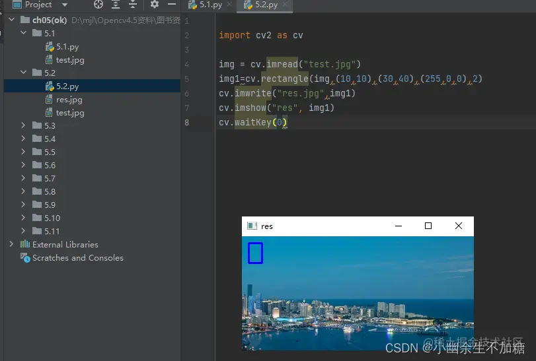Expand the 5.8 folder

23,191
